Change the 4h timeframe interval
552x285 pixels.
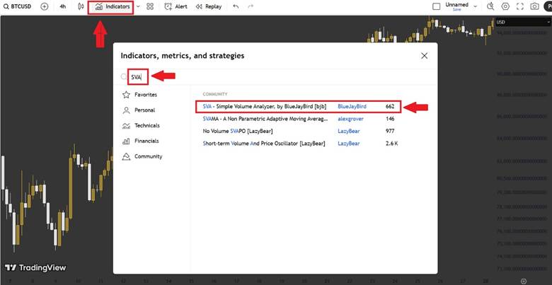tap(63, 6)
